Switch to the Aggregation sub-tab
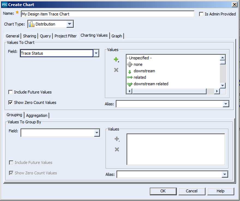The image size is (240, 201). click(37, 115)
